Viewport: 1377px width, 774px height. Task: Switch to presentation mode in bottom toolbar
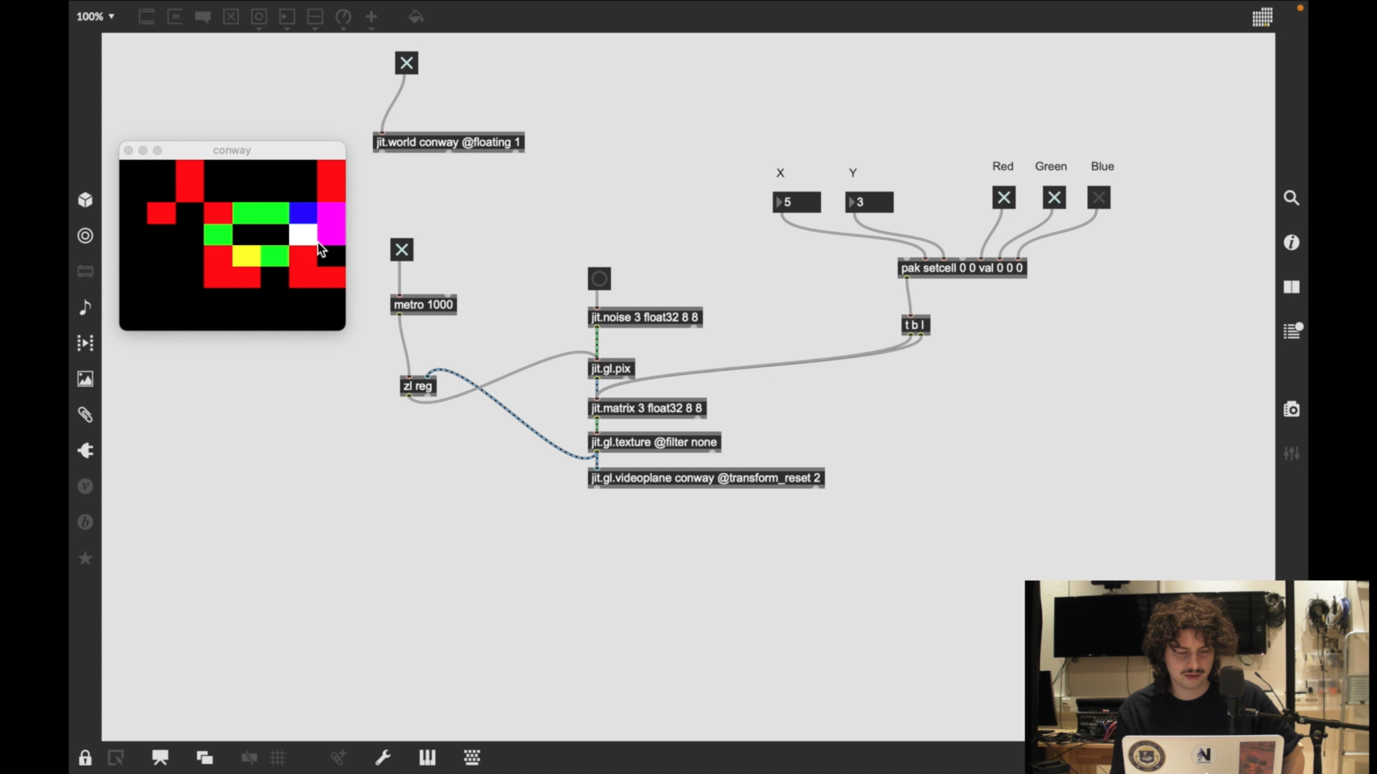160,758
